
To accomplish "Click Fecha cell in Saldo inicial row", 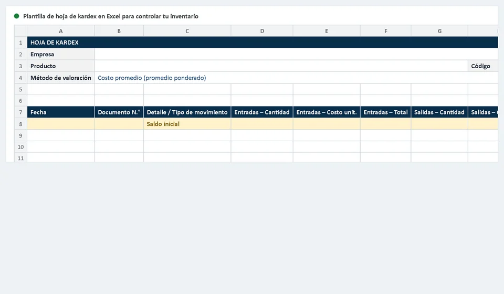I will click(x=61, y=124).
